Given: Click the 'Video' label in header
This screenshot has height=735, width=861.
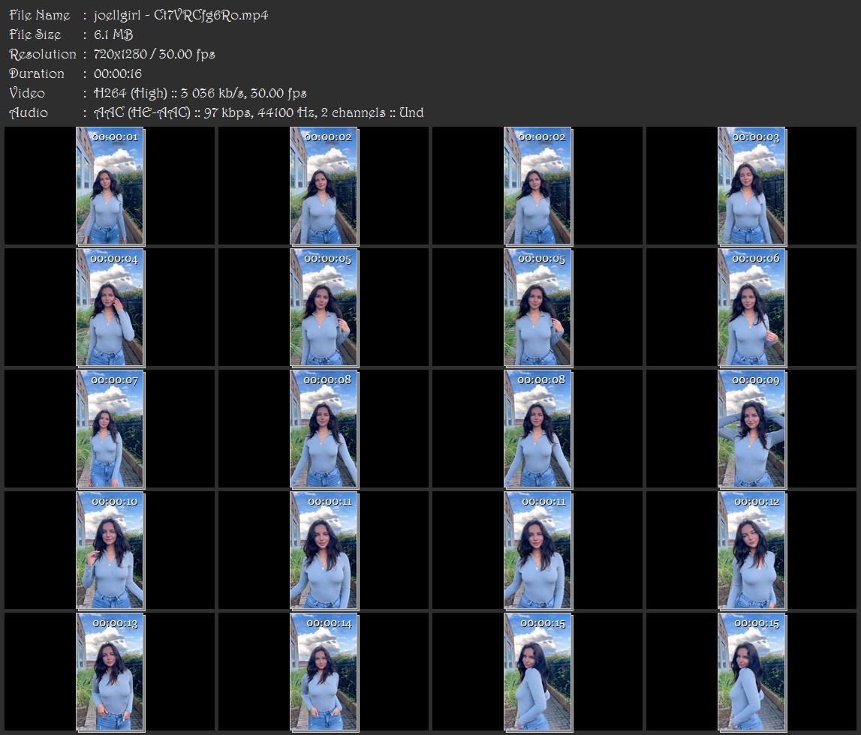Looking at the screenshot, I should (x=27, y=93).
